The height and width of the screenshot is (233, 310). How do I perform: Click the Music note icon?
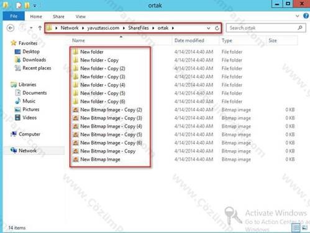[x=17, y=101]
